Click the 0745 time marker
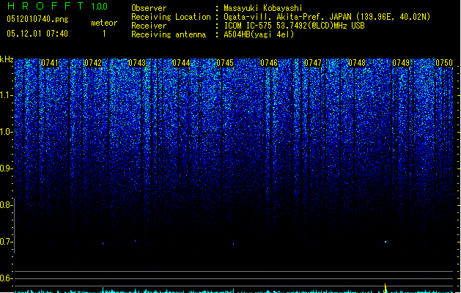The image size is (461, 293). pos(225,63)
